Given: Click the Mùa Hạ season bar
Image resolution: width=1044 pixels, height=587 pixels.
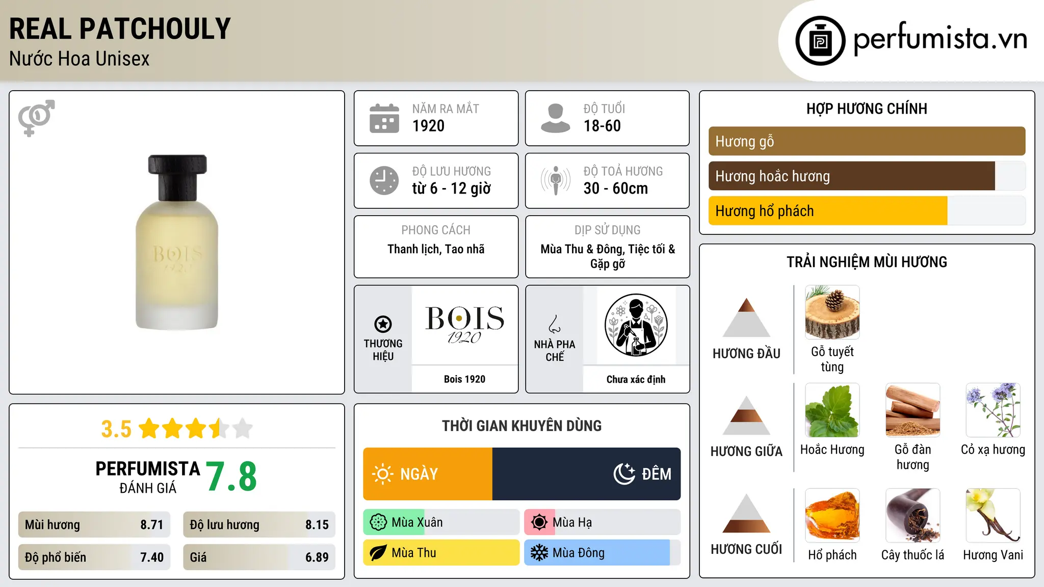Looking at the screenshot, I should coord(603,522).
